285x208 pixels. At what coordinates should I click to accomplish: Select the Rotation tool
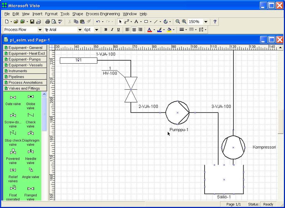click(166, 22)
